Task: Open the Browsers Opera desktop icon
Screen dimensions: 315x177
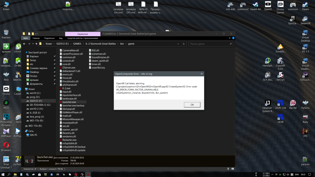Action: point(6,147)
